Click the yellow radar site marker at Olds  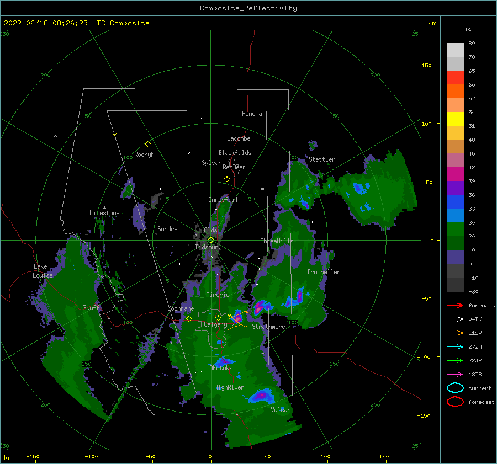coord(211,240)
